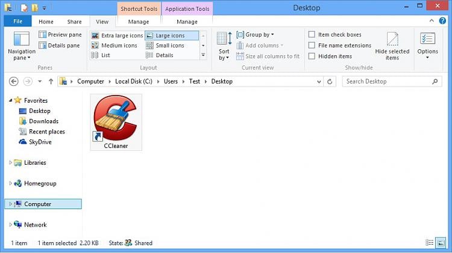Go up one folder level

coord(51,82)
